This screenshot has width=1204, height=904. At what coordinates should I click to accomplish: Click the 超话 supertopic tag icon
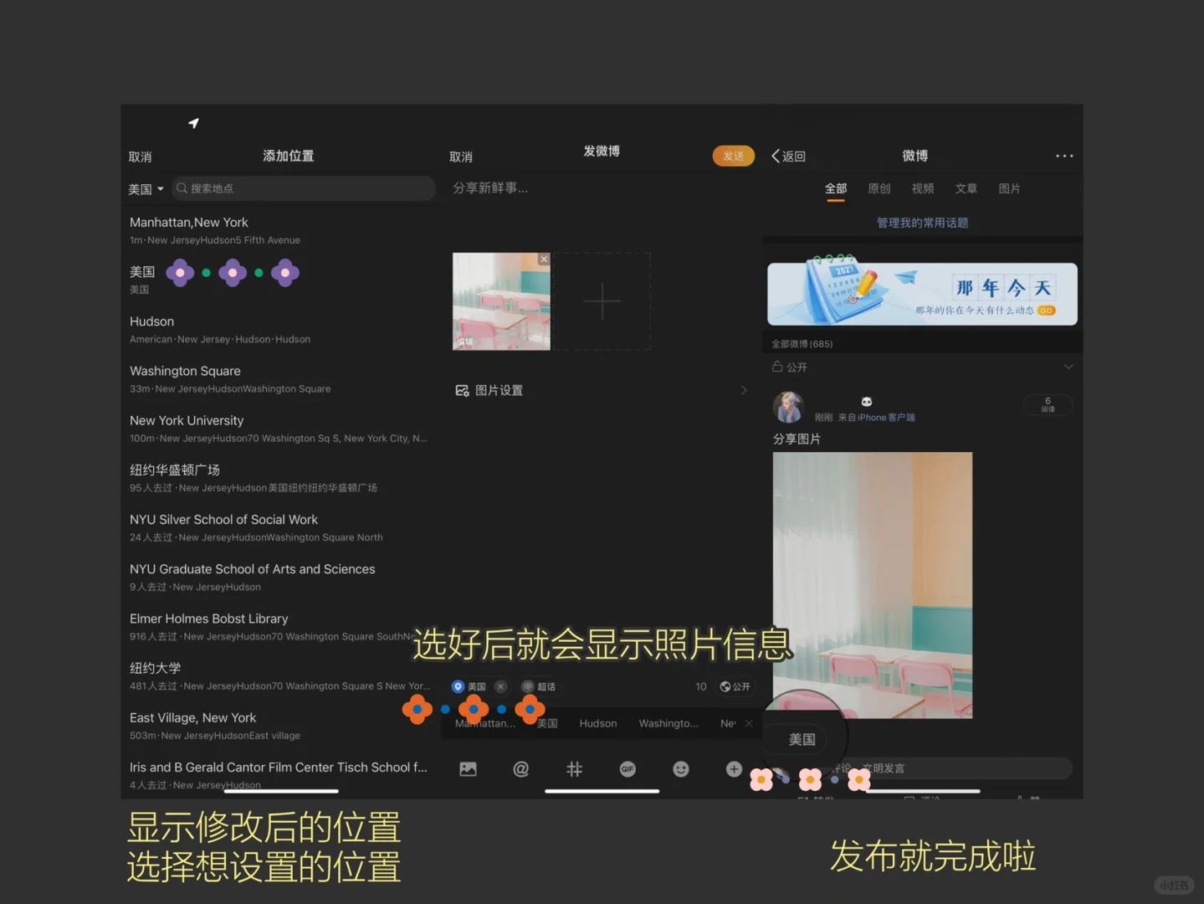(527, 686)
